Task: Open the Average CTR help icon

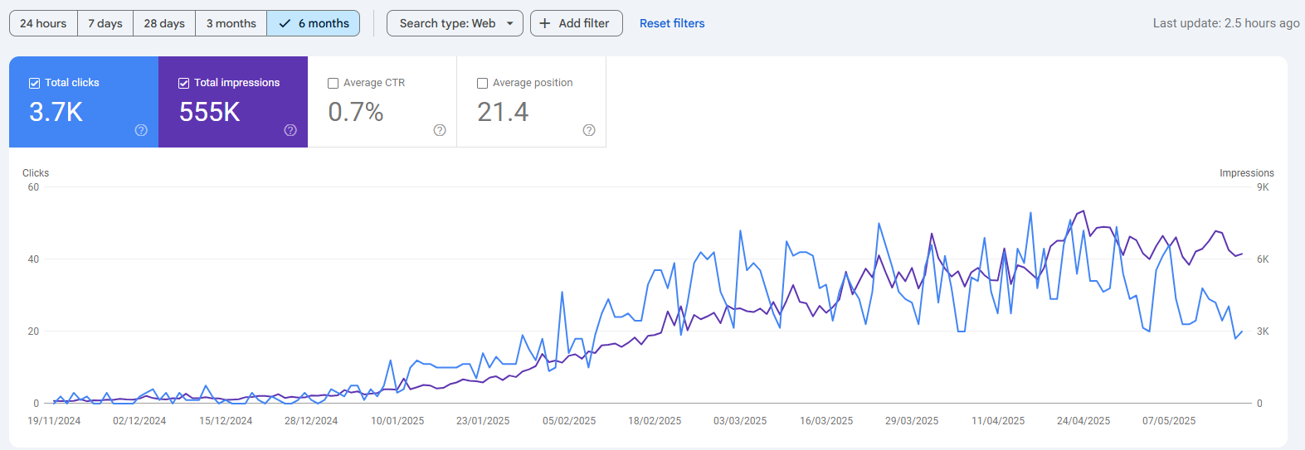Action: (440, 130)
